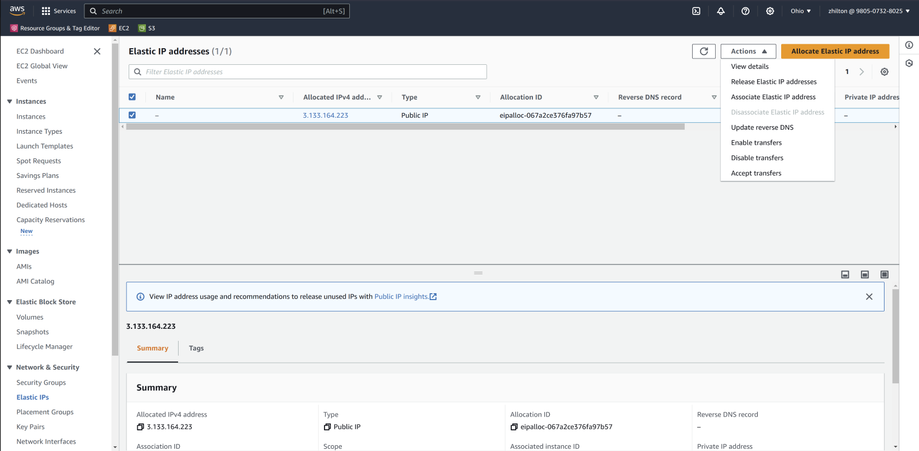Open the settings gear in top bar
This screenshot has width=919, height=451.
point(770,11)
